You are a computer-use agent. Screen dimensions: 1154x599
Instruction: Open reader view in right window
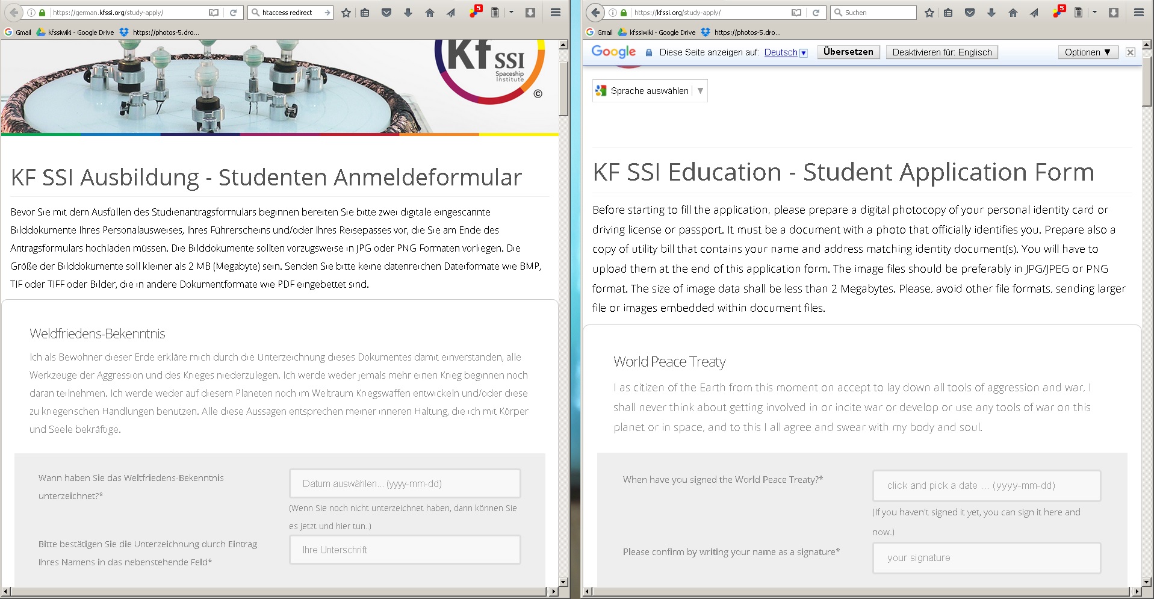[x=796, y=12]
